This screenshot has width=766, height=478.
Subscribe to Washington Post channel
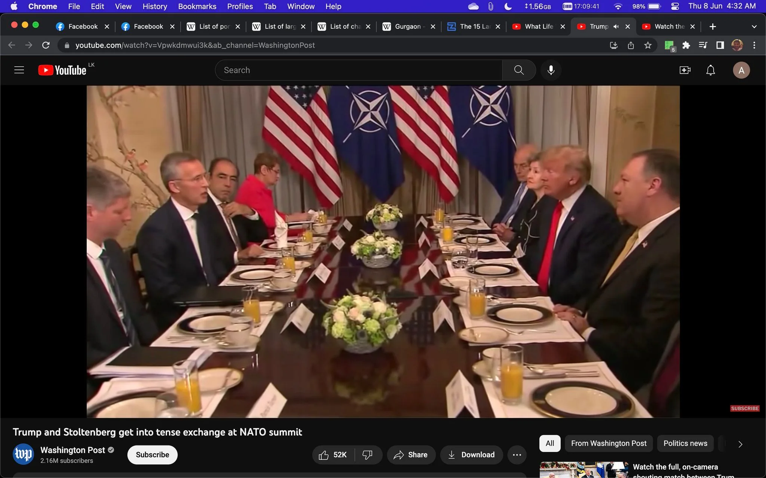152,454
